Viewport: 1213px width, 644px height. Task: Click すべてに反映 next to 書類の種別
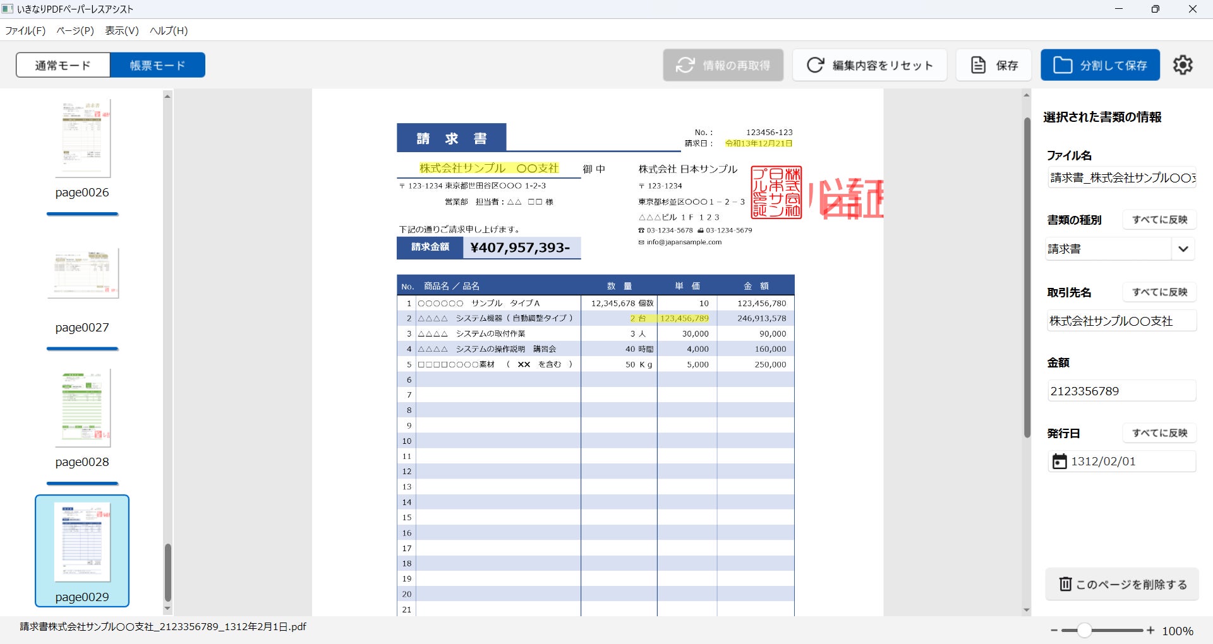pos(1159,220)
